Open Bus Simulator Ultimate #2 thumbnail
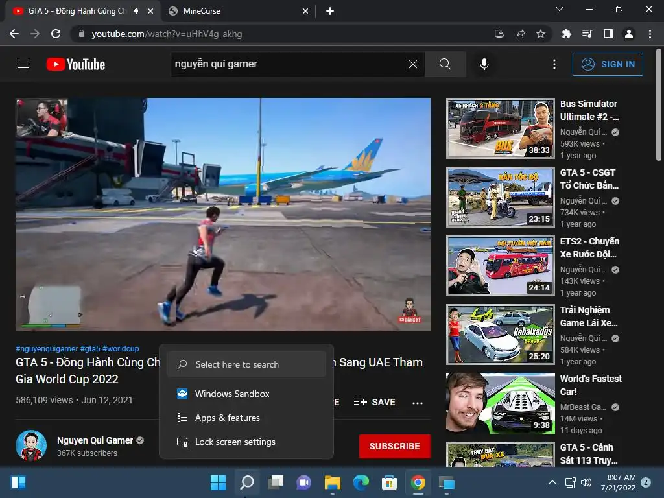The width and height of the screenshot is (664, 498). click(500, 128)
